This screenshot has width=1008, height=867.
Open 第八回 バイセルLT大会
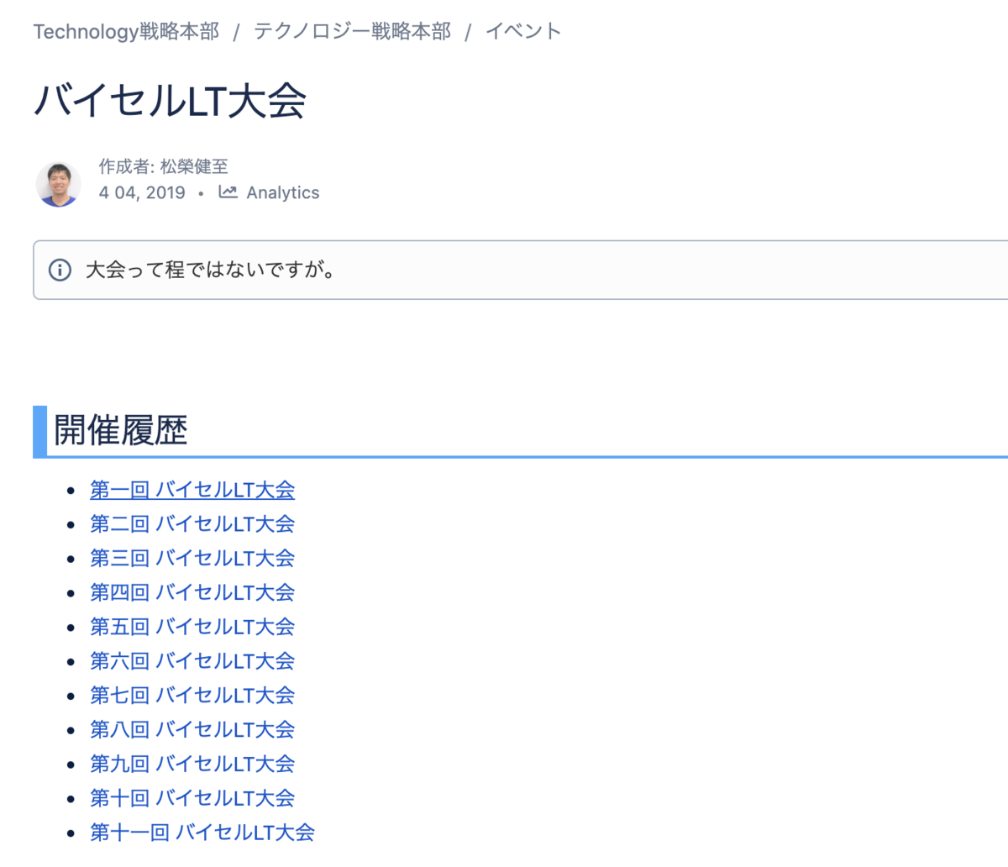pyautogui.click(x=192, y=730)
